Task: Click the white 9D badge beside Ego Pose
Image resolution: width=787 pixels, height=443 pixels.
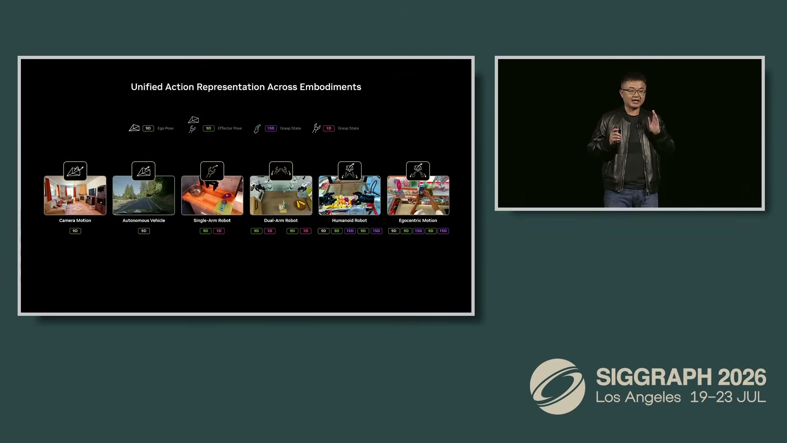Action: click(x=148, y=128)
